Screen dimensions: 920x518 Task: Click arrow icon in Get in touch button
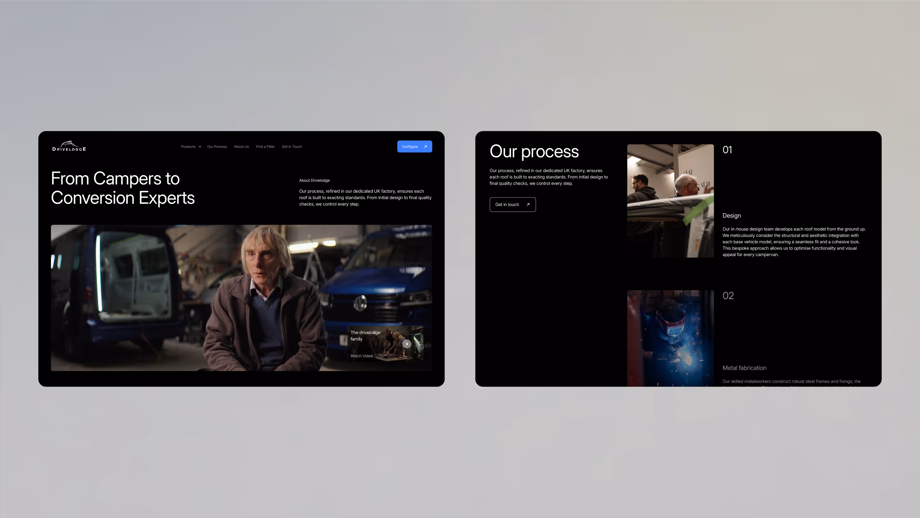528,204
